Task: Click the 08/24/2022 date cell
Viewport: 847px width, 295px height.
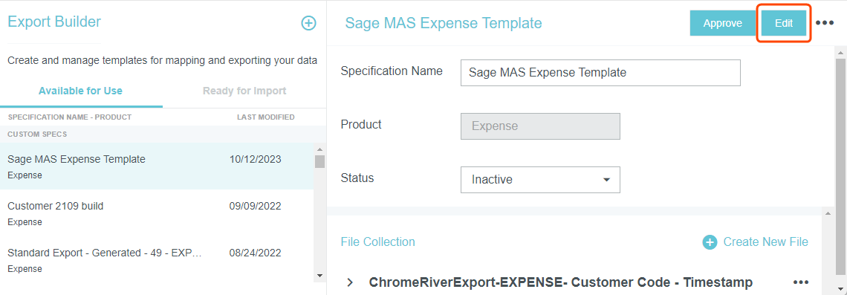Action: tap(255, 253)
